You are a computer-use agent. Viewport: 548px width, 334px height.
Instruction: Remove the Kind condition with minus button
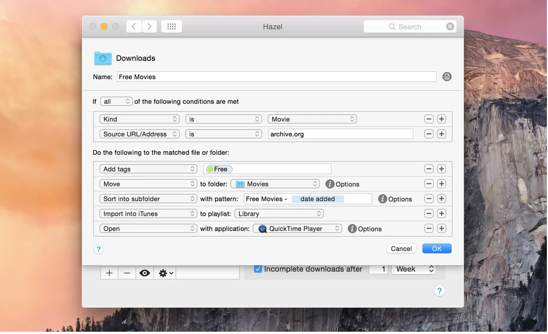tap(429, 119)
